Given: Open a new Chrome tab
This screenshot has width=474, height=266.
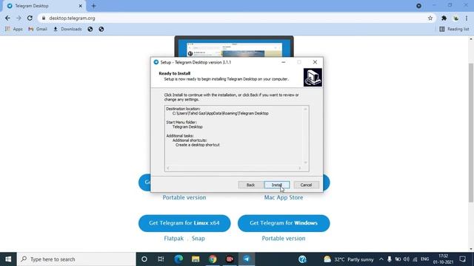Looking at the screenshot, I should coord(93,6).
